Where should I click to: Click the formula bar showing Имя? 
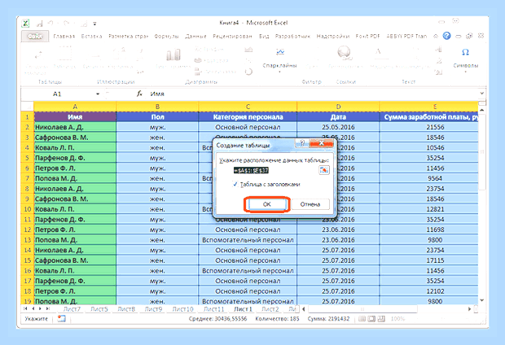point(313,94)
